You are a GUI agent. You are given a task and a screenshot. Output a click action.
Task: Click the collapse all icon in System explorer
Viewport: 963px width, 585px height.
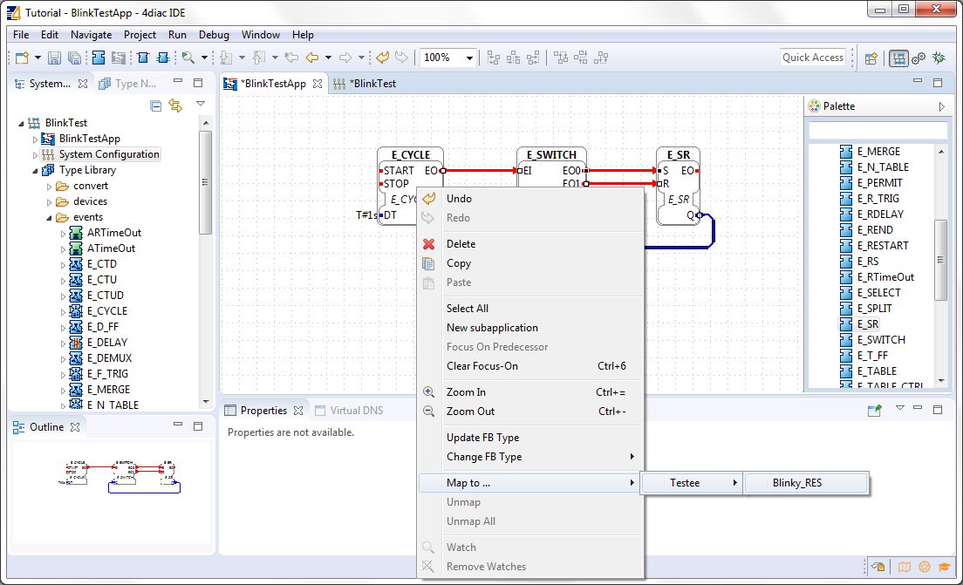coord(155,105)
